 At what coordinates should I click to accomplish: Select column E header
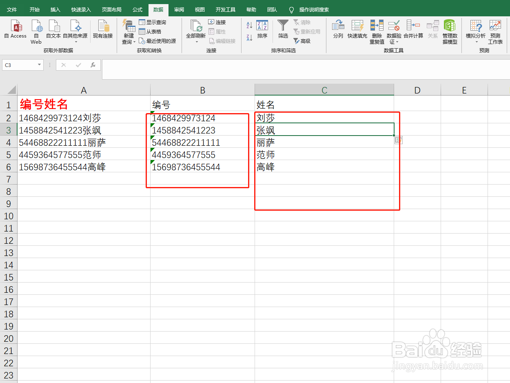(x=464, y=90)
